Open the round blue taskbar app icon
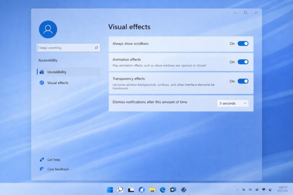 [141, 190]
